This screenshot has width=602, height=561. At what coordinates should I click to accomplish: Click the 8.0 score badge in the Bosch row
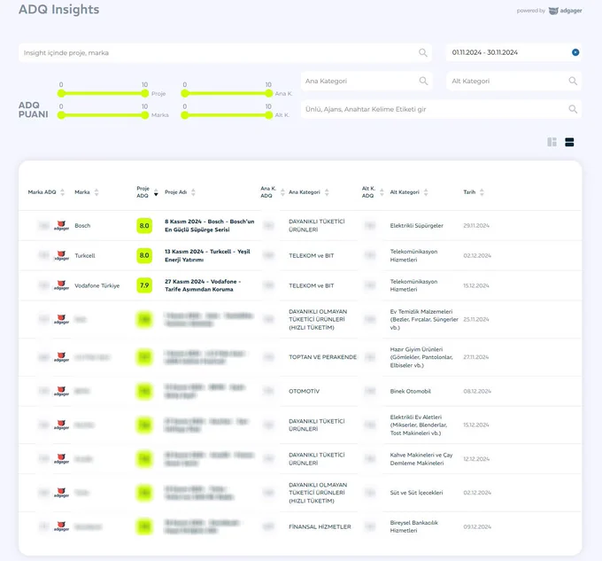pos(144,226)
